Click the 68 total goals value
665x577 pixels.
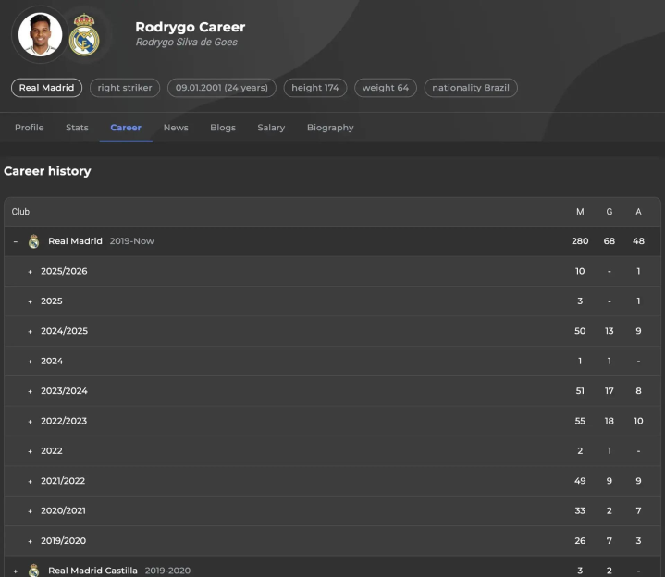[x=610, y=241]
